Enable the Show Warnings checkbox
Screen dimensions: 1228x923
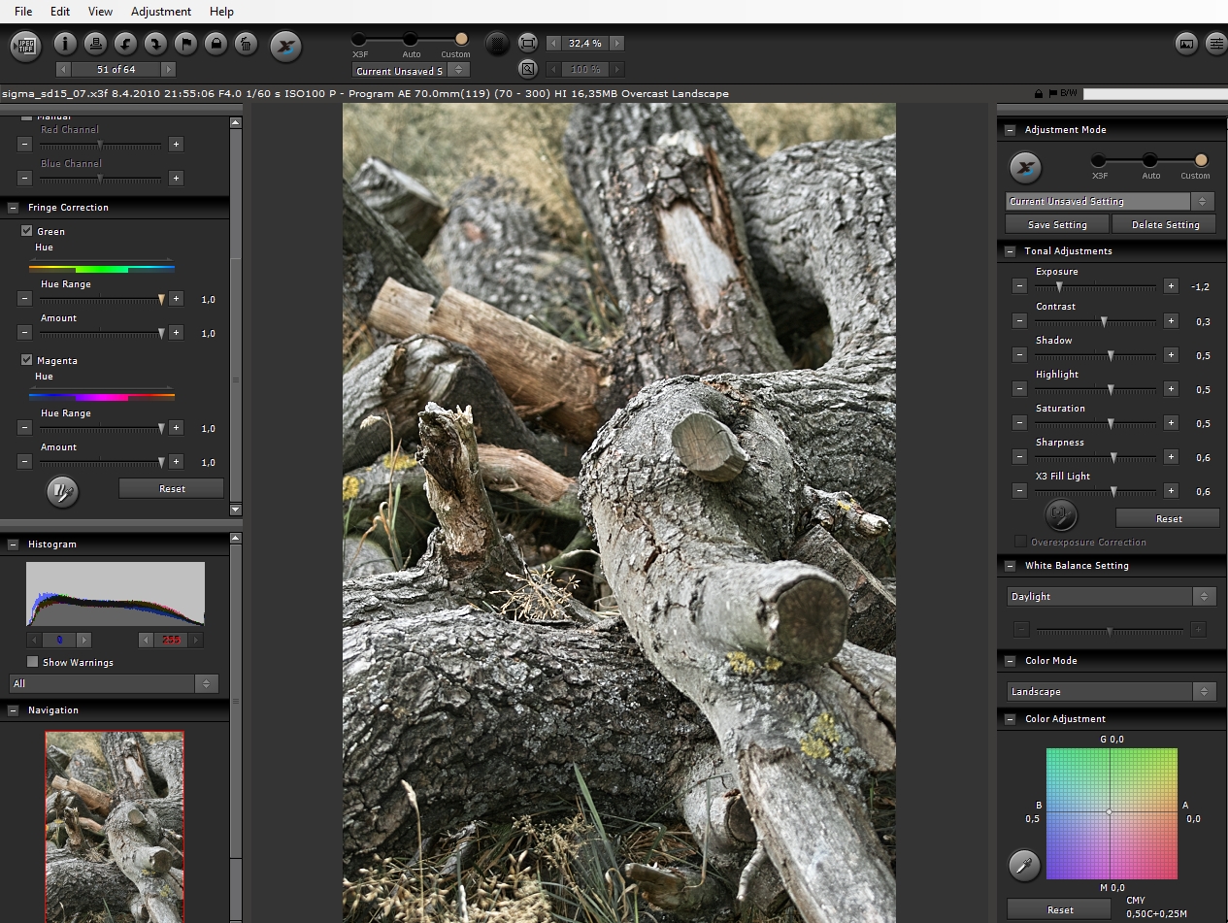click(x=33, y=662)
